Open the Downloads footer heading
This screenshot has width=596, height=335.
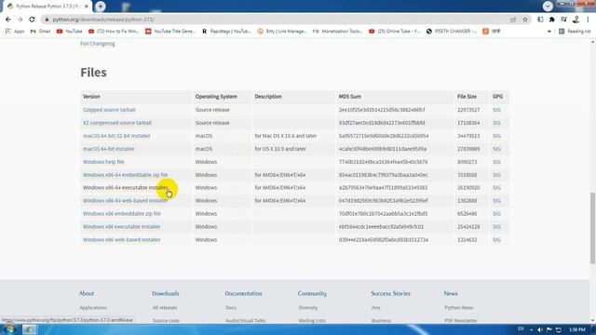click(166, 294)
